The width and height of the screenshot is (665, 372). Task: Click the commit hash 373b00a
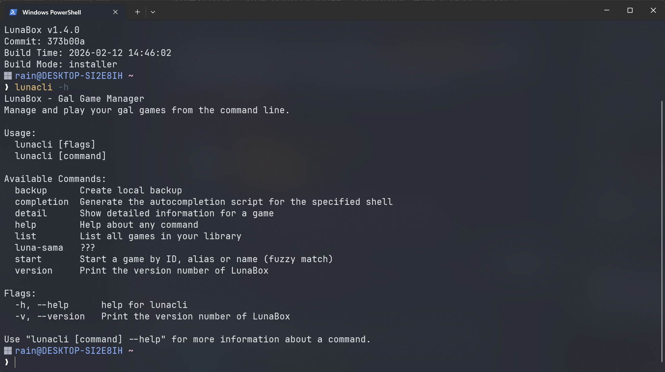click(66, 41)
